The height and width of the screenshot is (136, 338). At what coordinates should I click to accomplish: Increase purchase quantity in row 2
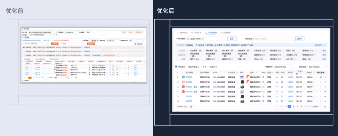325,82
